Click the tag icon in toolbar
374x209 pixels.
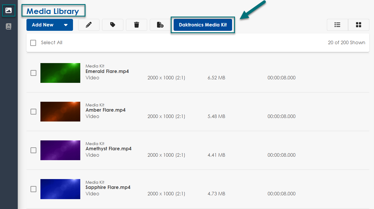[113, 25]
